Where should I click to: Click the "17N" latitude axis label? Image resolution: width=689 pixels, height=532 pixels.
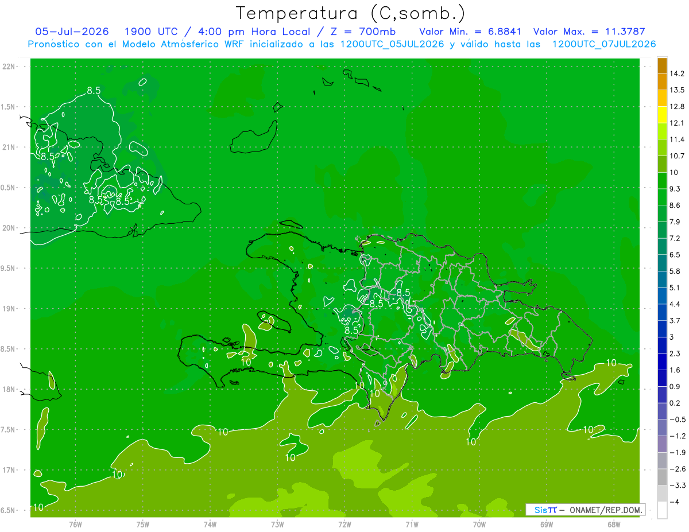[9, 471]
